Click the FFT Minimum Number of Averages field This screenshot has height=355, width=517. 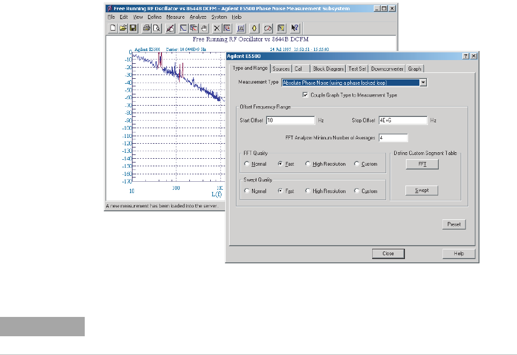(393, 138)
